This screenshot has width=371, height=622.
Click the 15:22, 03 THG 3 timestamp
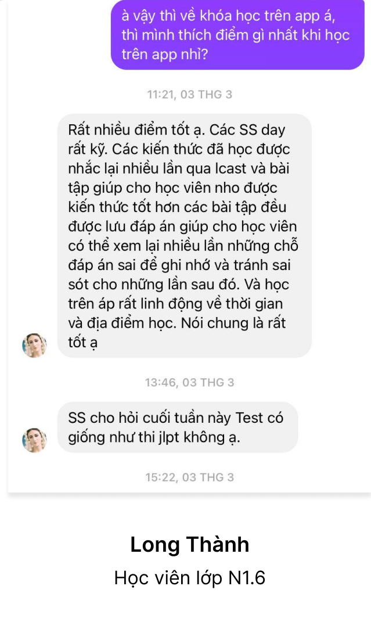click(x=189, y=477)
